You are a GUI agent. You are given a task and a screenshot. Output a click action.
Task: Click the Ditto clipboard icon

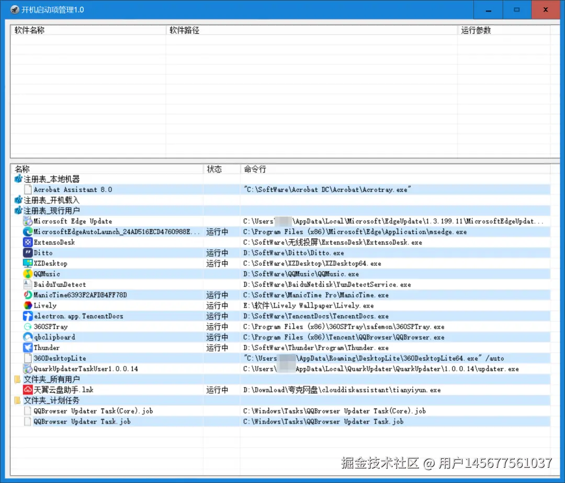28,253
